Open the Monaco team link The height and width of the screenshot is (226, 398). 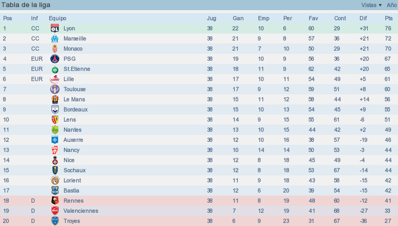point(73,49)
